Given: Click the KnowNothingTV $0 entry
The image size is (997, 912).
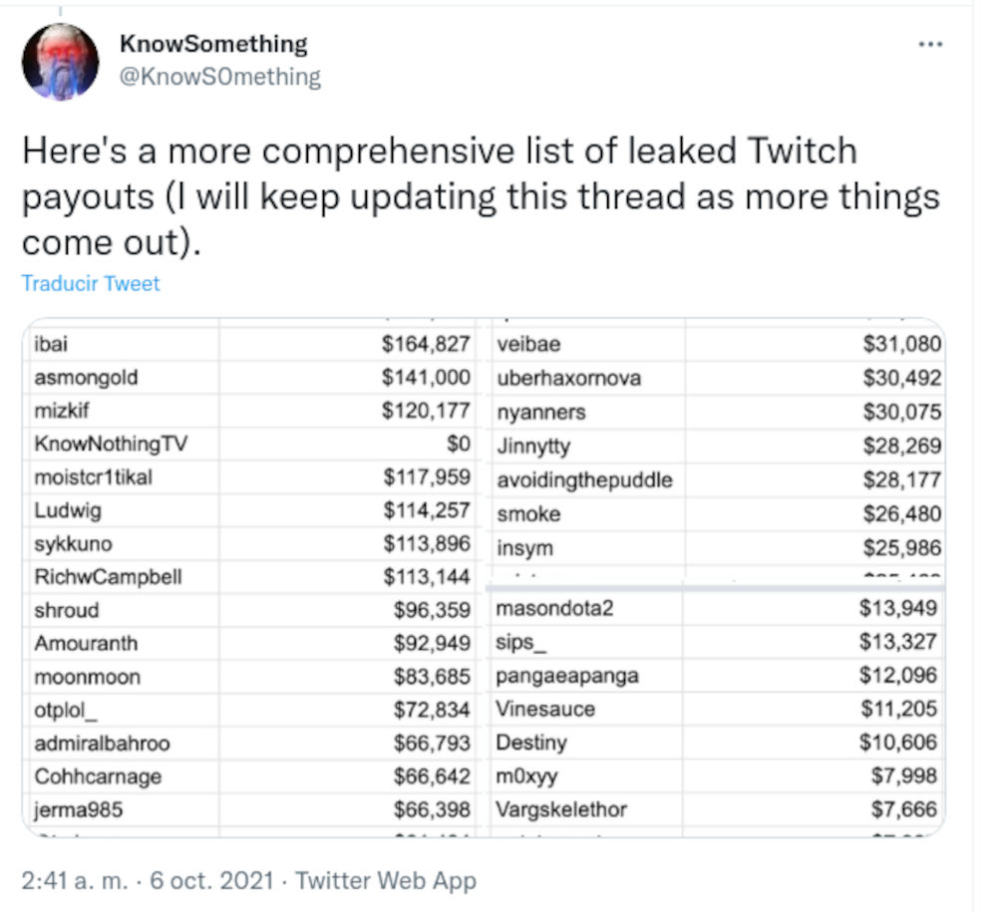Looking at the screenshot, I should point(249,445).
